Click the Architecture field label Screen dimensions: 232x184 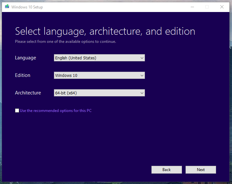(28, 93)
